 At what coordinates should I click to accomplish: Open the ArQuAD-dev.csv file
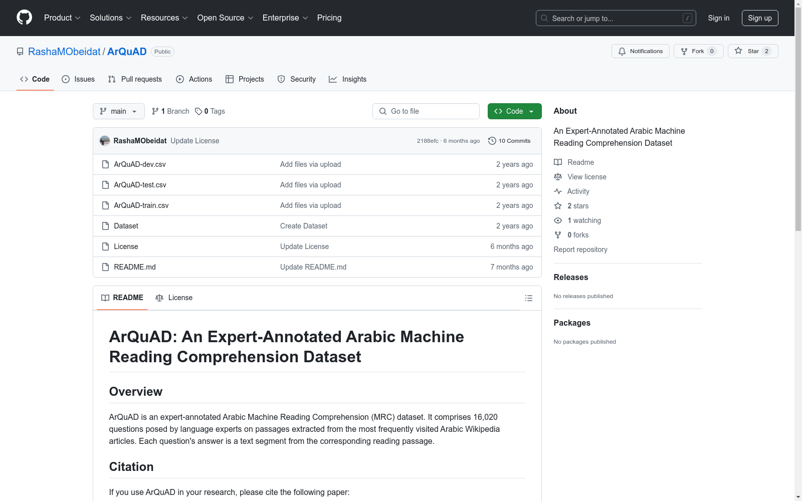click(x=140, y=164)
